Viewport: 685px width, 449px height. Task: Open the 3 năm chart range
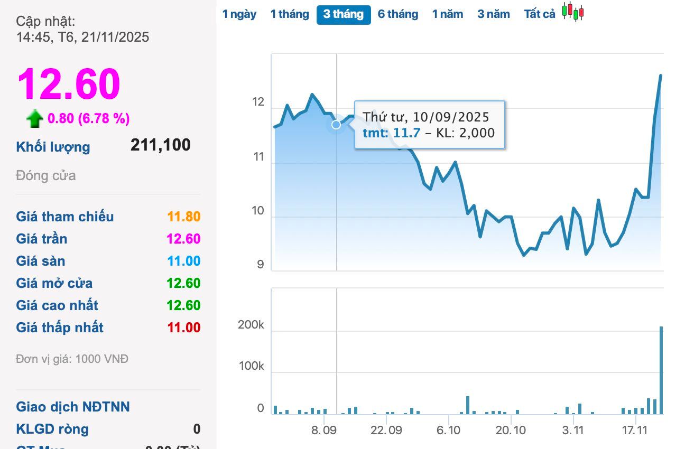pos(494,14)
